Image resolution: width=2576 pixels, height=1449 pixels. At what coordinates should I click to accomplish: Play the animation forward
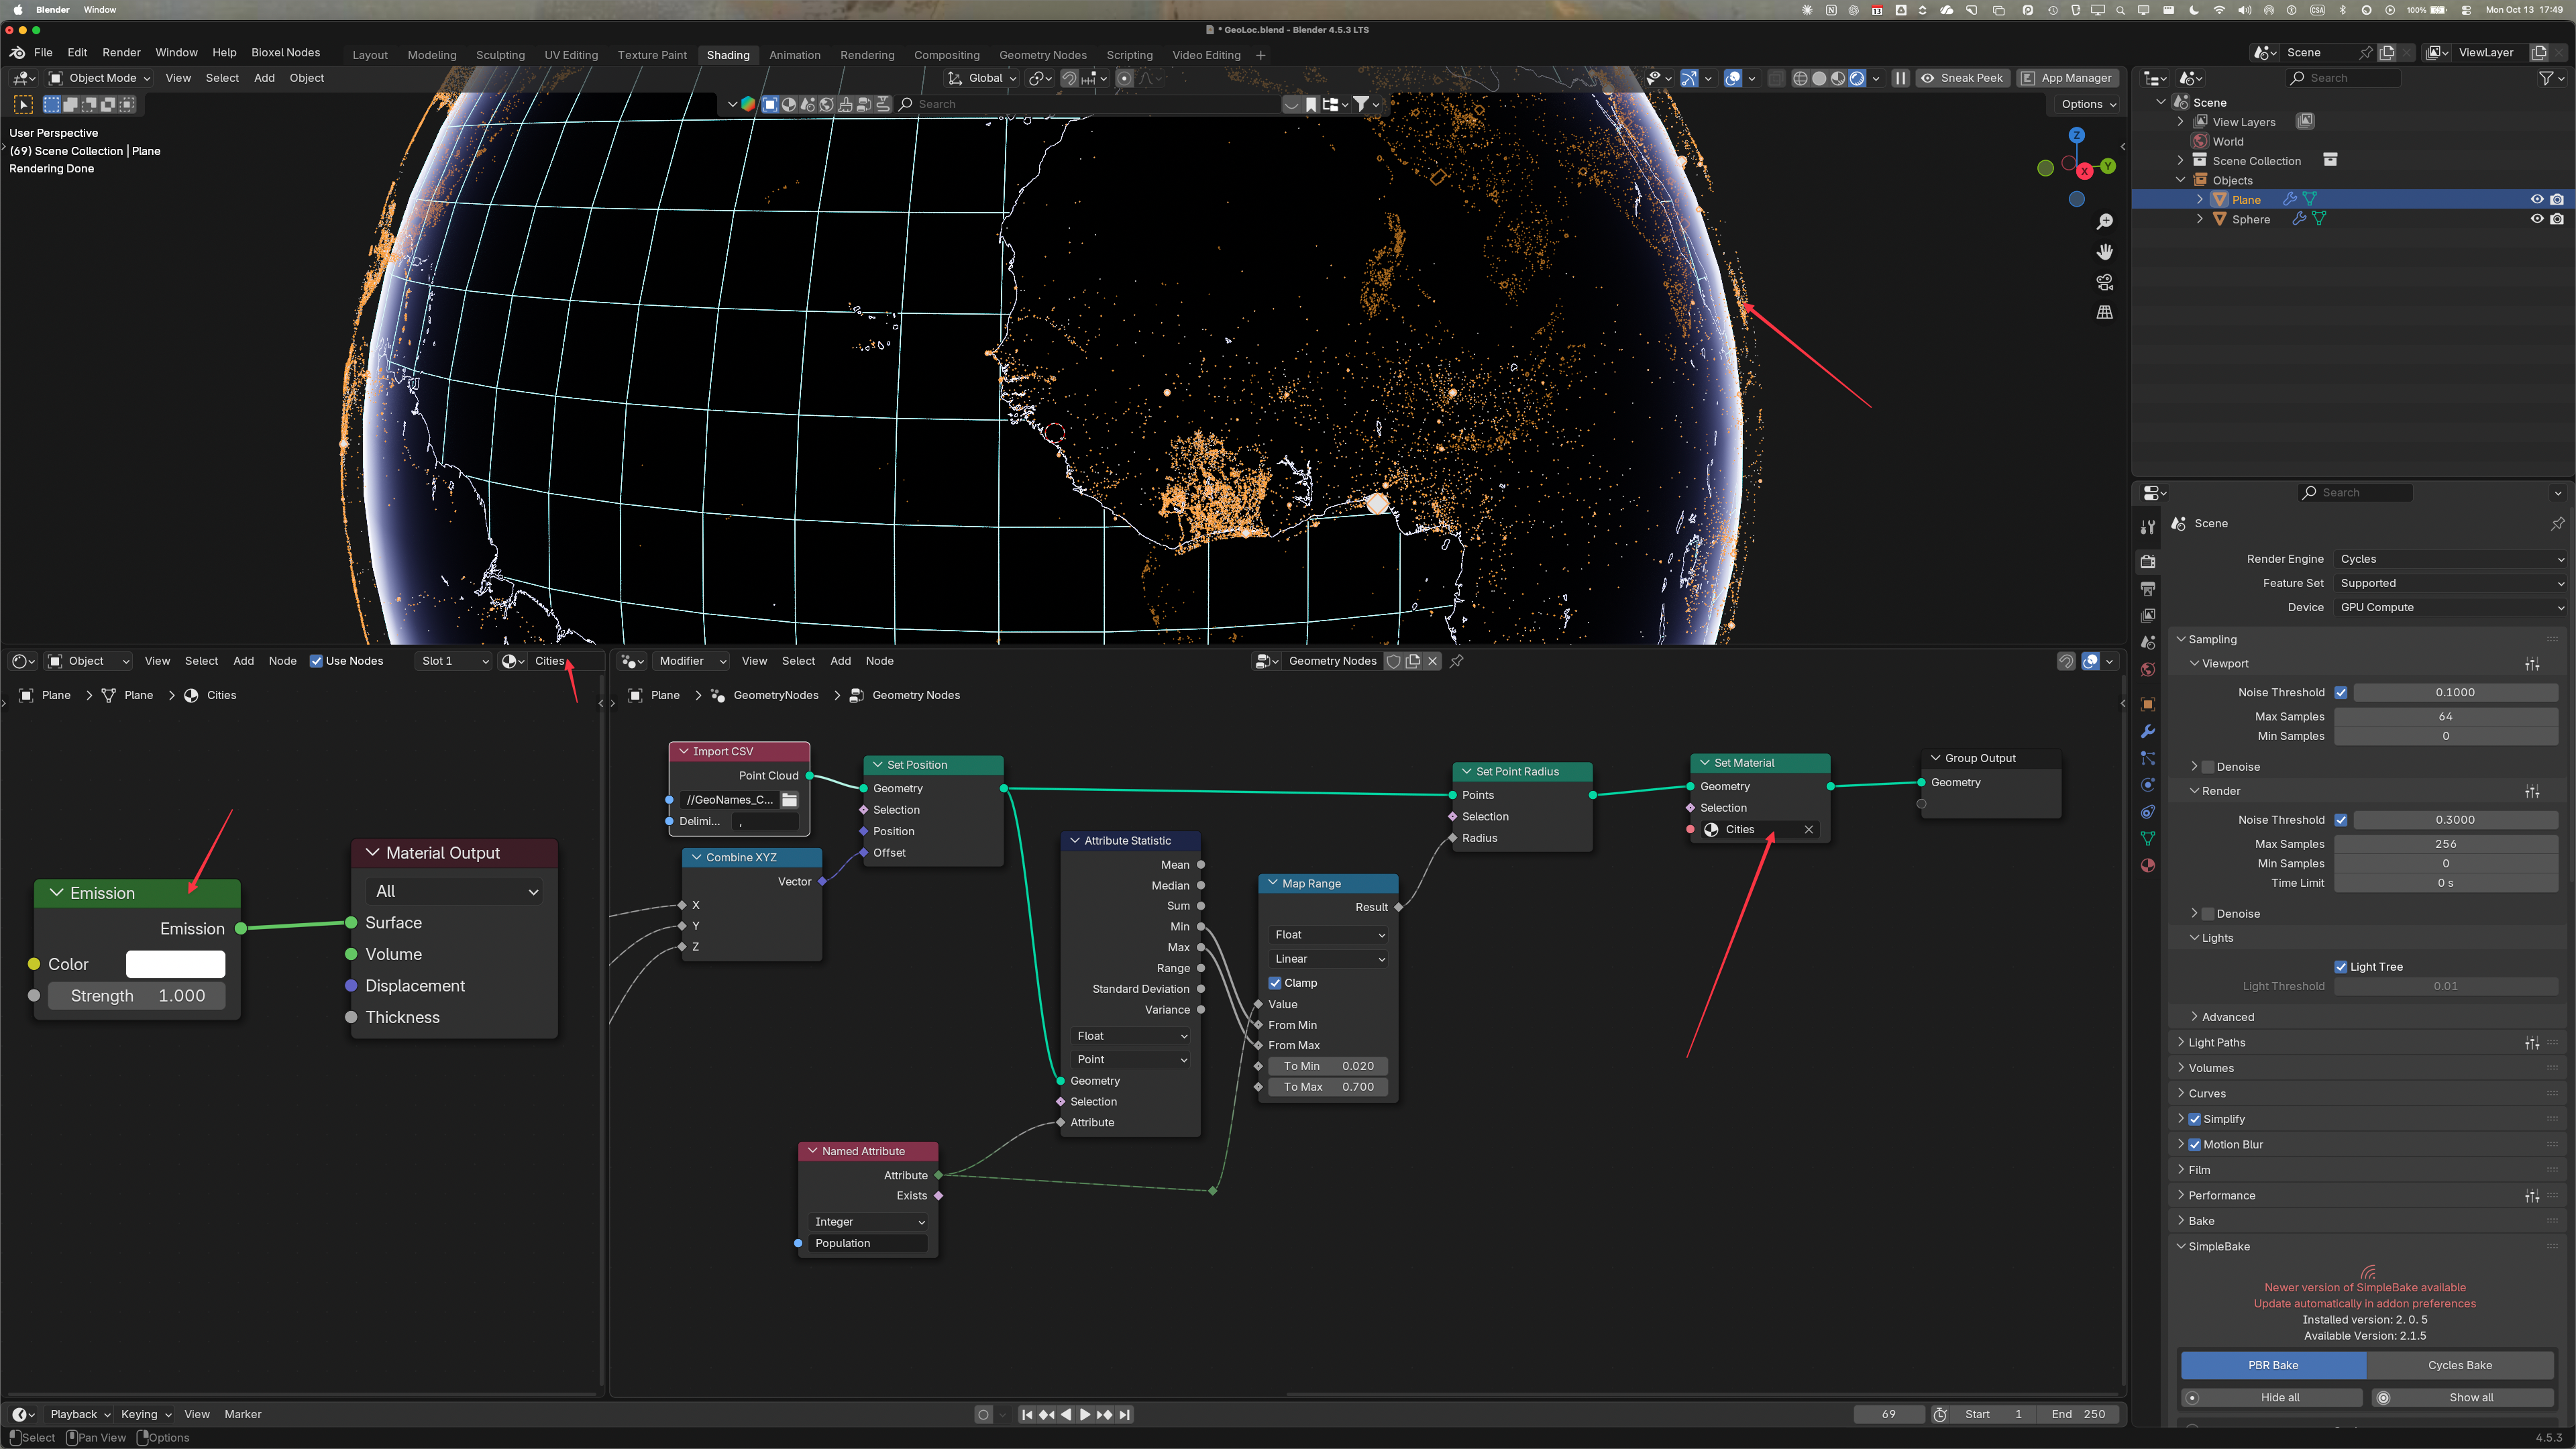1085,1414
